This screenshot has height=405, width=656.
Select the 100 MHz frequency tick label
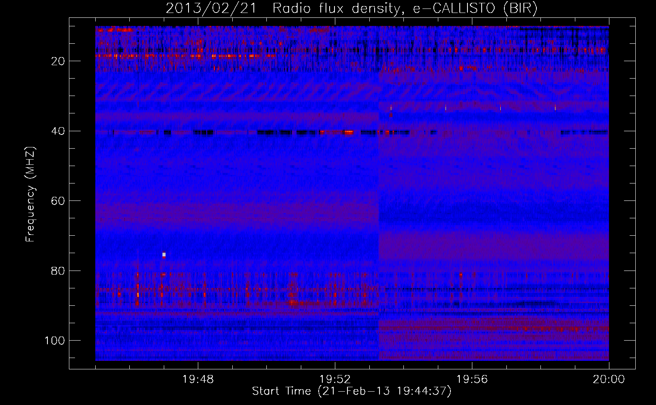pyautogui.click(x=55, y=341)
